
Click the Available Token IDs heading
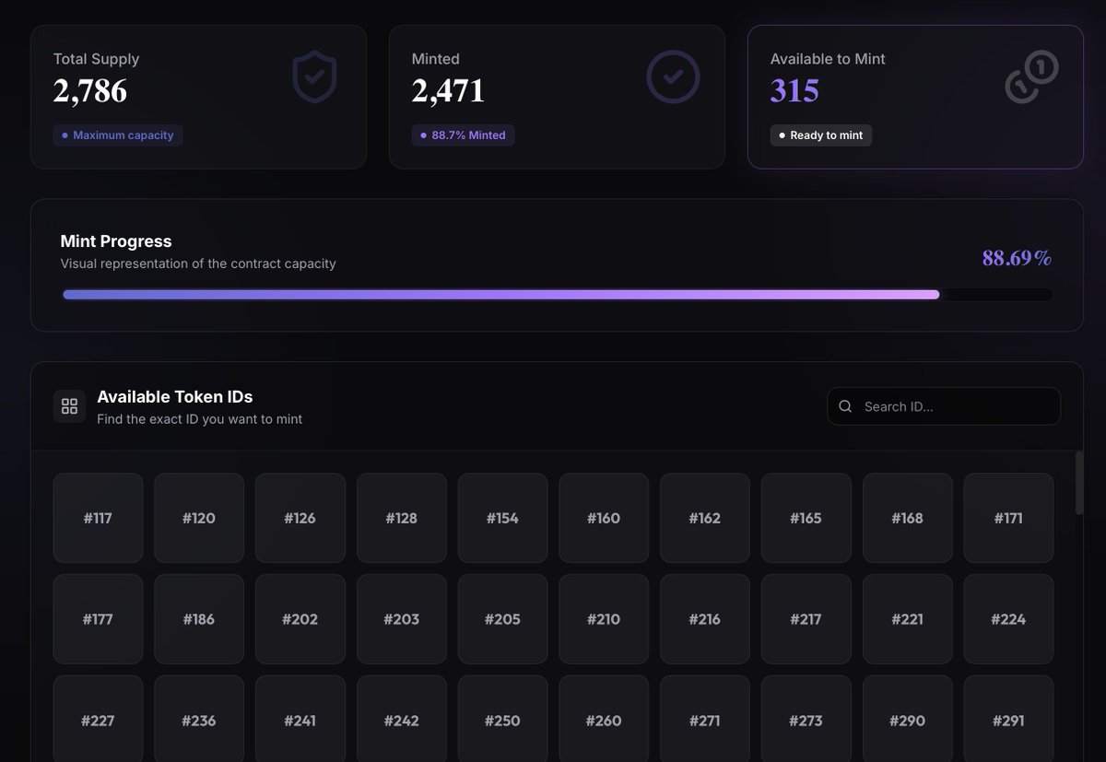tap(175, 396)
